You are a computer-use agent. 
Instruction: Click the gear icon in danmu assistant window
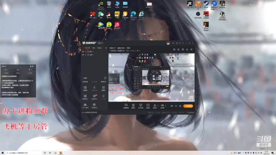(x=32, y=66)
